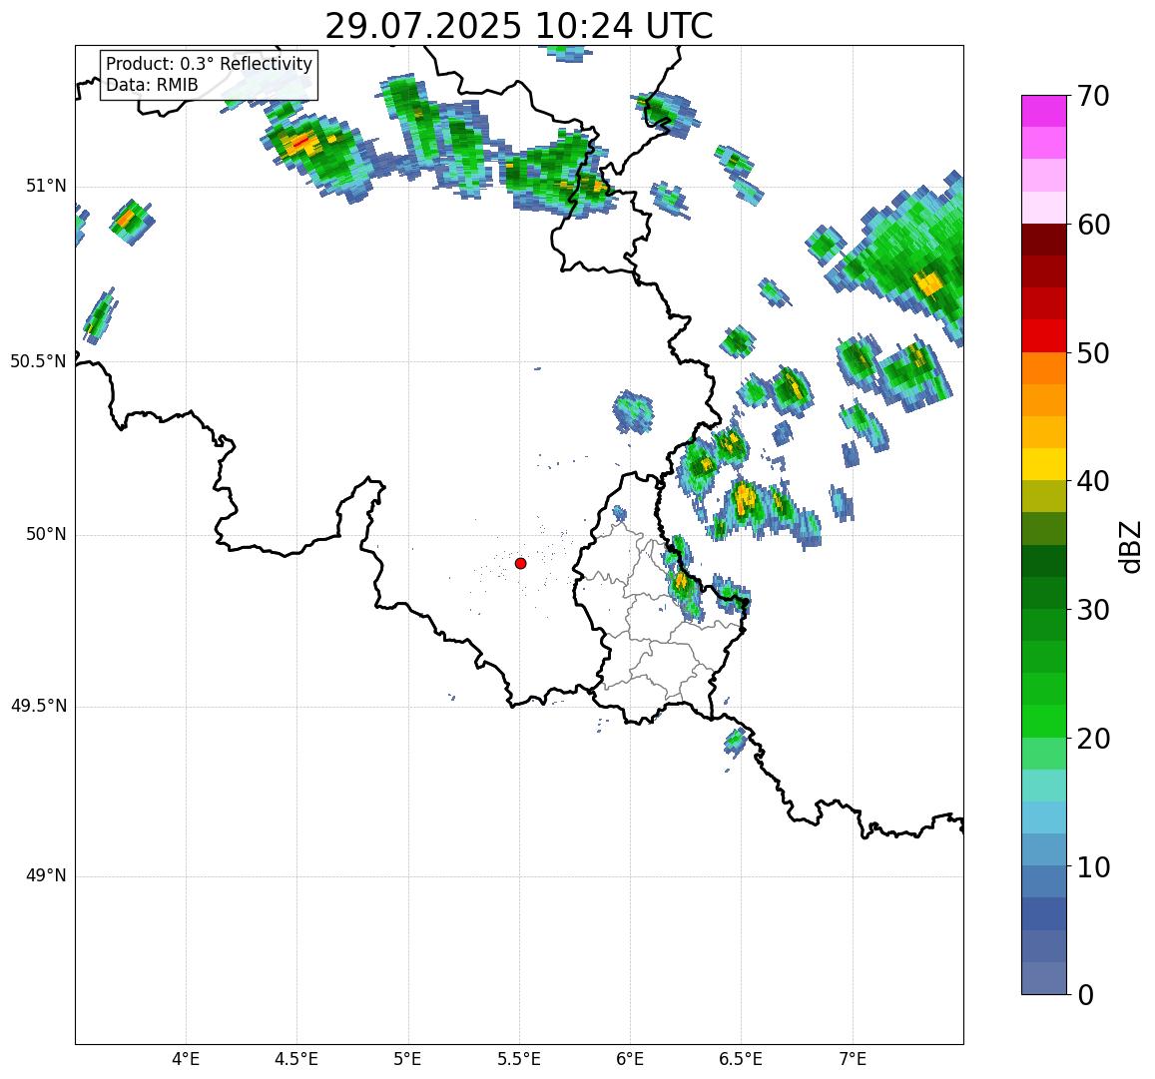Click the yellow colorbar segment just above 40
Image resolution: width=1155 pixels, height=1079 pixels.
point(1044,465)
